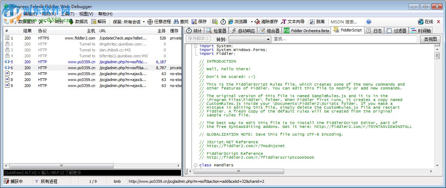Open the 工具(T) menu

(x=67, y=14)
